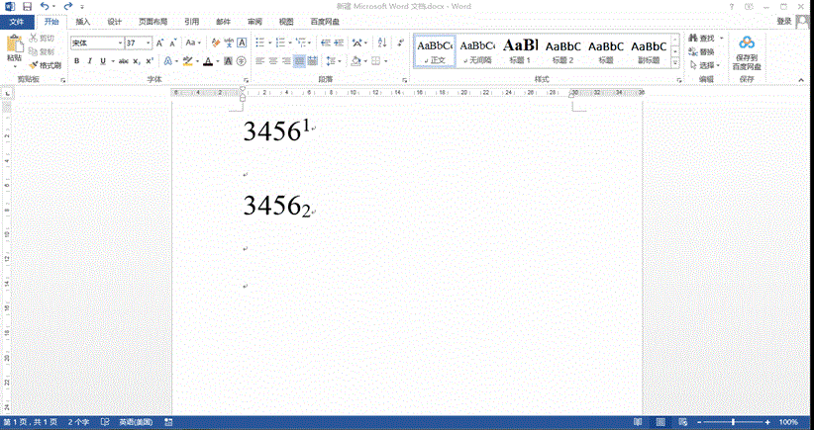Toggle superscript formatting
The image size is (814, 430).
point(149,61)
